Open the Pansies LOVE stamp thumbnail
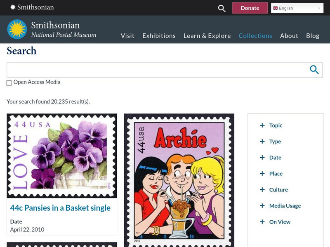This screenshot has height=247, width=330. [62, 156]
